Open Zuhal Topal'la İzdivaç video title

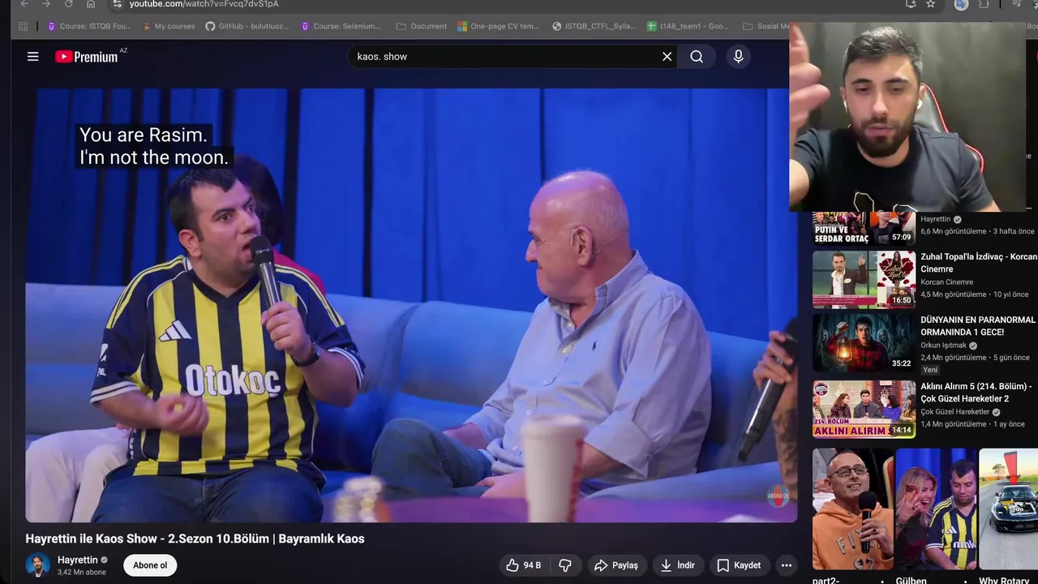coord(979,263)
